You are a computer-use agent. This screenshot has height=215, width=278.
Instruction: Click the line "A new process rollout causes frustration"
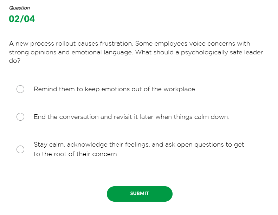pyautogui.click(x=71, y=44)
